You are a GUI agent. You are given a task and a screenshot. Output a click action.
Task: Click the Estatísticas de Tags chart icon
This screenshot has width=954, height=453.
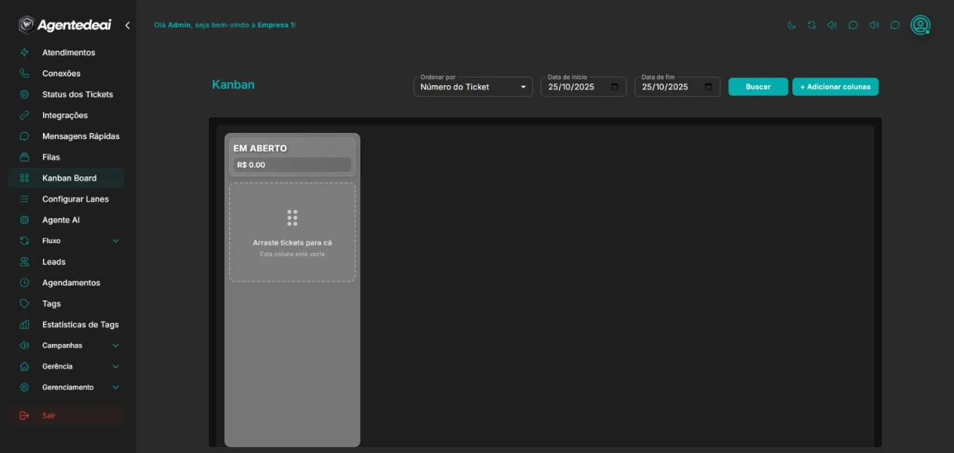(x=25, y=324)
